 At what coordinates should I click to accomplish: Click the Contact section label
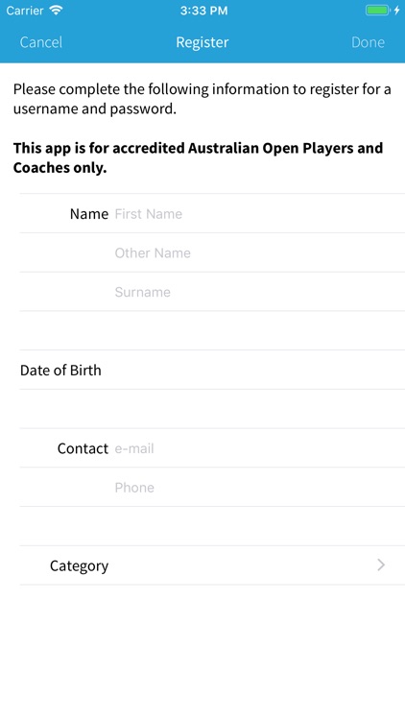click(x=83, y=448)
